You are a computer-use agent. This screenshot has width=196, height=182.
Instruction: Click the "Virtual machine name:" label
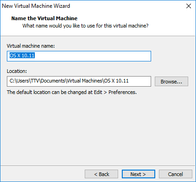(31, 46)
